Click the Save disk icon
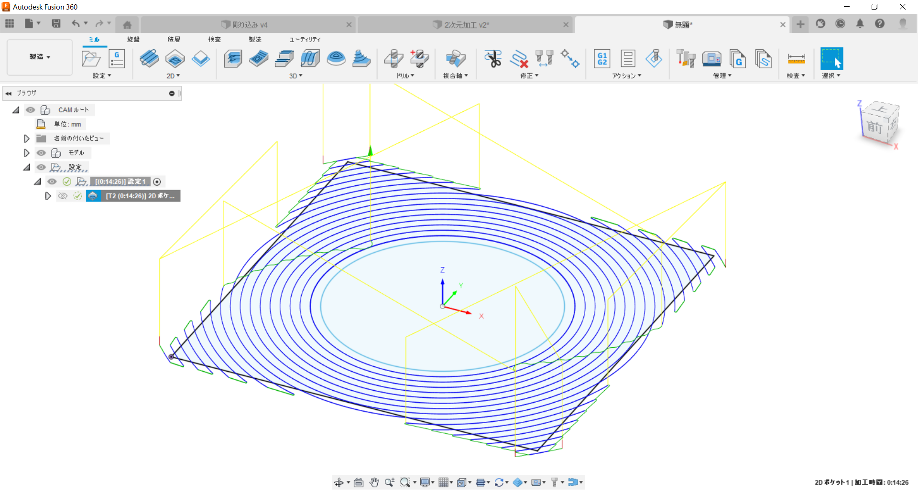Image resolution: width=918 pixels, height=491 pixels. pos(56,23)
